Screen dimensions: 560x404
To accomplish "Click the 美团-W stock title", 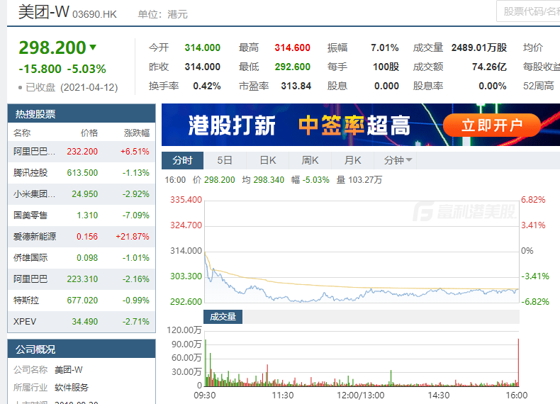I will point(43,12).
